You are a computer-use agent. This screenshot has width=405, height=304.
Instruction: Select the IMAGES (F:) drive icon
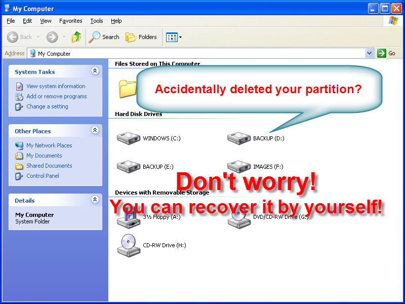238,167
